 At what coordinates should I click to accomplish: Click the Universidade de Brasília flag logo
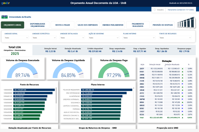pyautogui.click(x=4, y=17)
